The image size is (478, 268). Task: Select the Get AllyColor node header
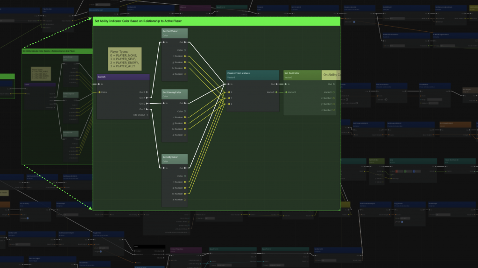click(x=175, y=159)
